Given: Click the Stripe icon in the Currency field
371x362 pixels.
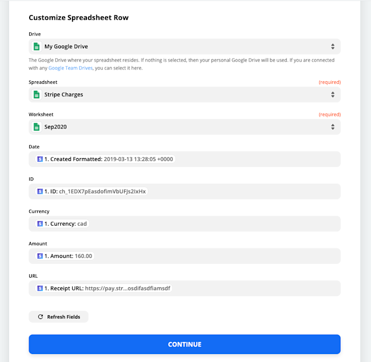Looking at the screenshot, I should 40,223.
